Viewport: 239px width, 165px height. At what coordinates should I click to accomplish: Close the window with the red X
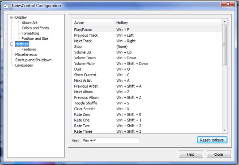pyautogui.click(x=228, y=4)
